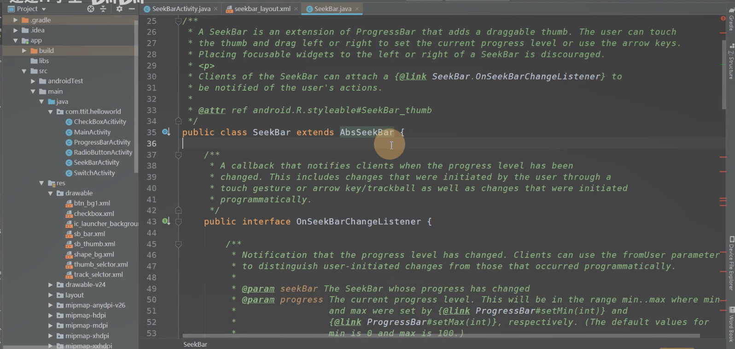
Task: Open SeekBarActivity class in tree
Action: [x=92, y=163]
